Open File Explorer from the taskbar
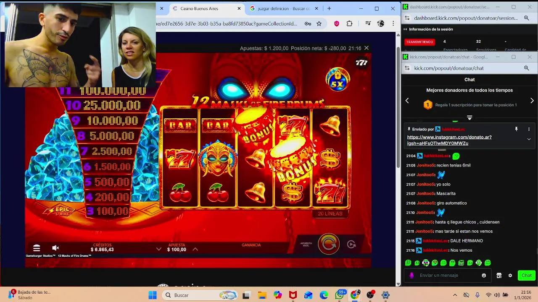538x302 pixels. pos(262,295)
